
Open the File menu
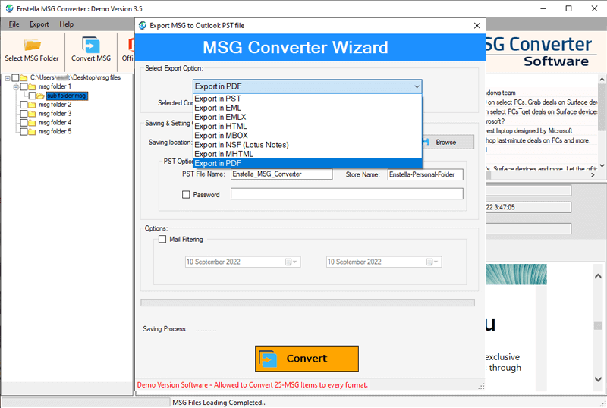tap(14, 24)
